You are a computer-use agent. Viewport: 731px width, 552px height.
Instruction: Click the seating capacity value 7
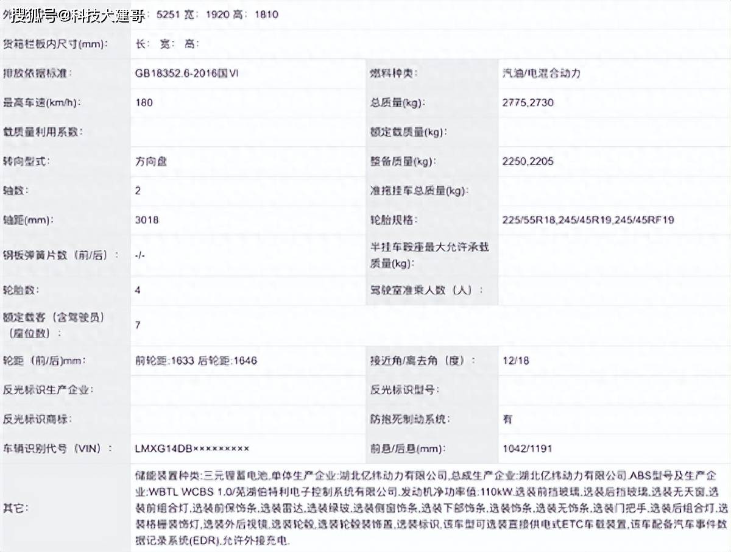pos(138,326)
